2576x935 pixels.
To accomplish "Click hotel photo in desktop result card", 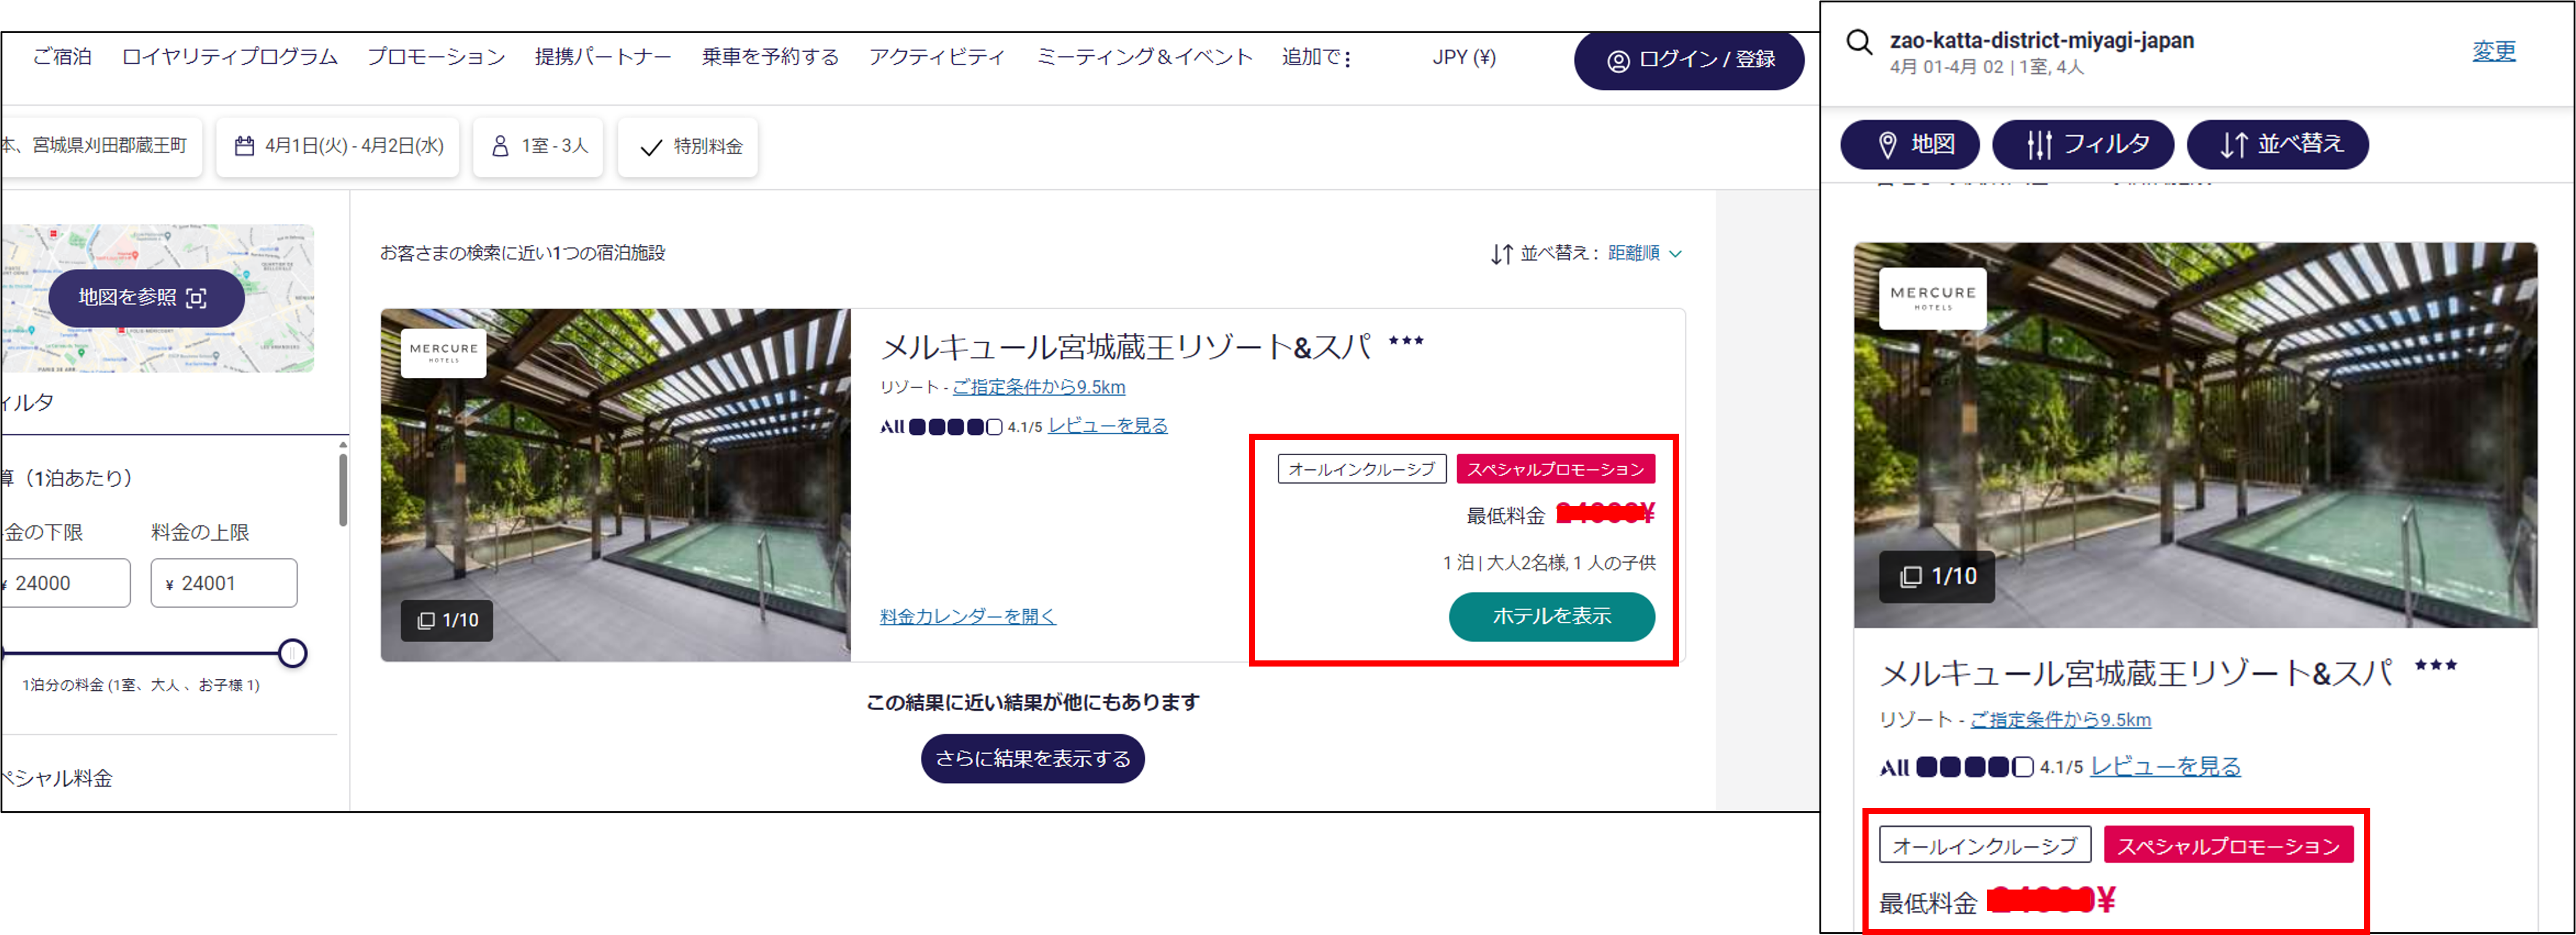I will [616, 485].
